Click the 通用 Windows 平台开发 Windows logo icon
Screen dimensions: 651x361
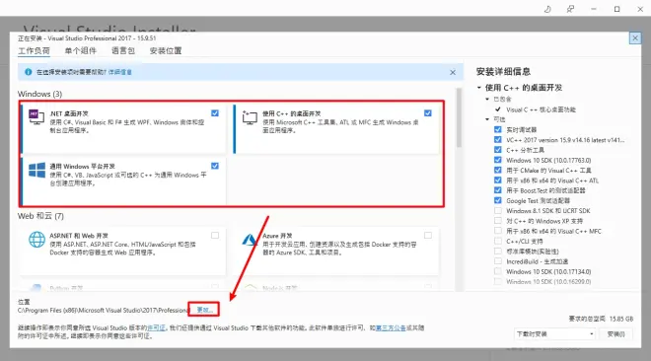(x=36, y=170)
